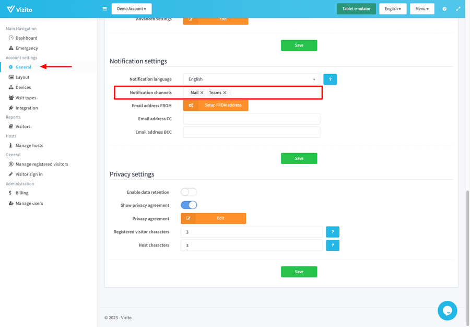Click the Notification language help icon

(330, 79)
